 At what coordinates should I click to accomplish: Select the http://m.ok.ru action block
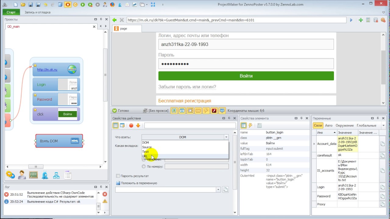(56, 70)
